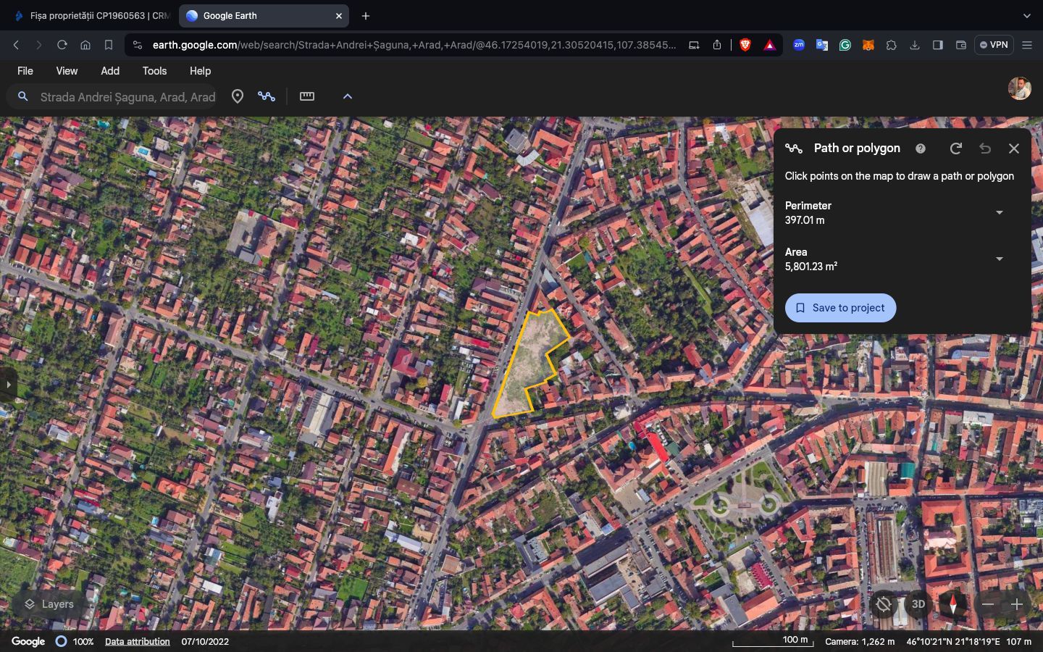The height and width of the screenshot is (652, 1043).
Task: Click the Strada Andrei Șaguna search field
Action: (x=127, y=97)
